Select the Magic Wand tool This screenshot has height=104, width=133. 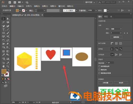click(x=3, y=22)
